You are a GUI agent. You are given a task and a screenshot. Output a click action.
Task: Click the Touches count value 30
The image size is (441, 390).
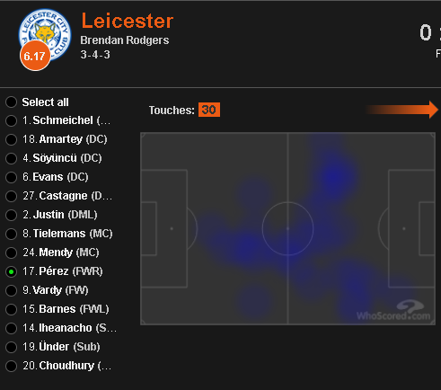[209, 110]
